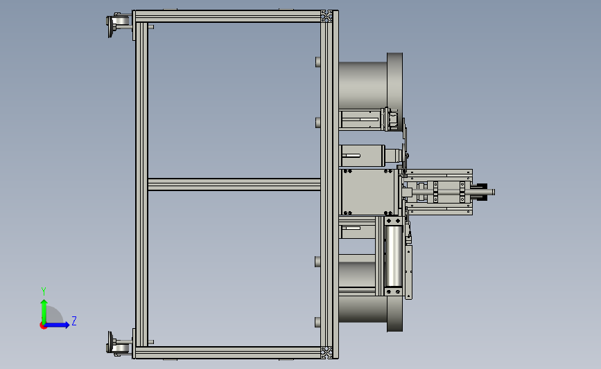Click the red origin ball of the coordinate triad

43,325
